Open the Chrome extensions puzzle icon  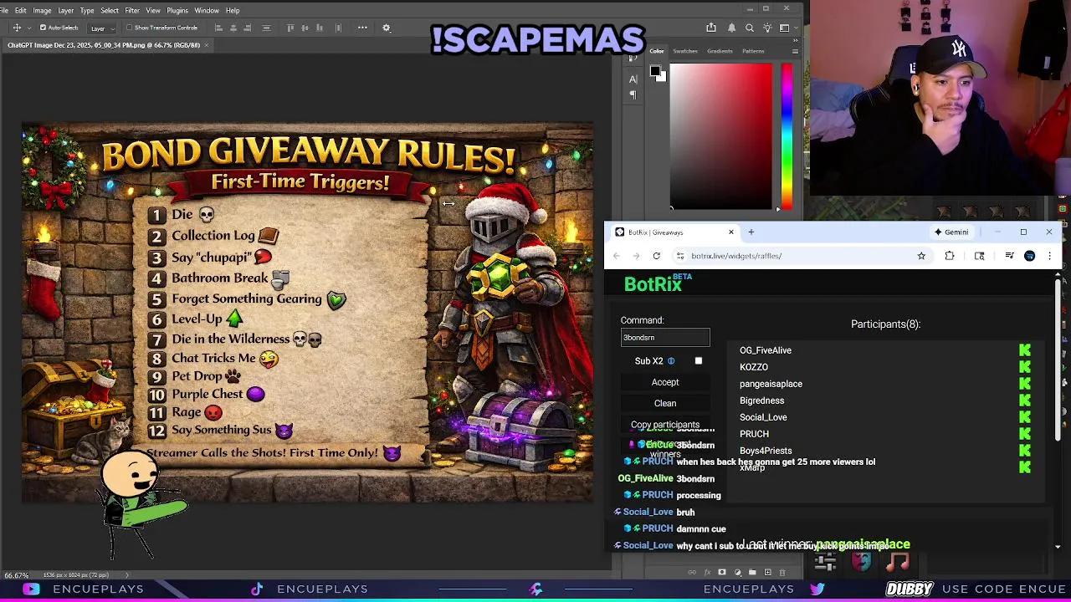click(x=951, y=257)
